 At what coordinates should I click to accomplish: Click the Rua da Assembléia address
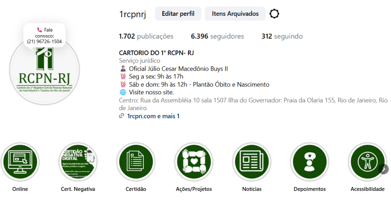point(253,104)
